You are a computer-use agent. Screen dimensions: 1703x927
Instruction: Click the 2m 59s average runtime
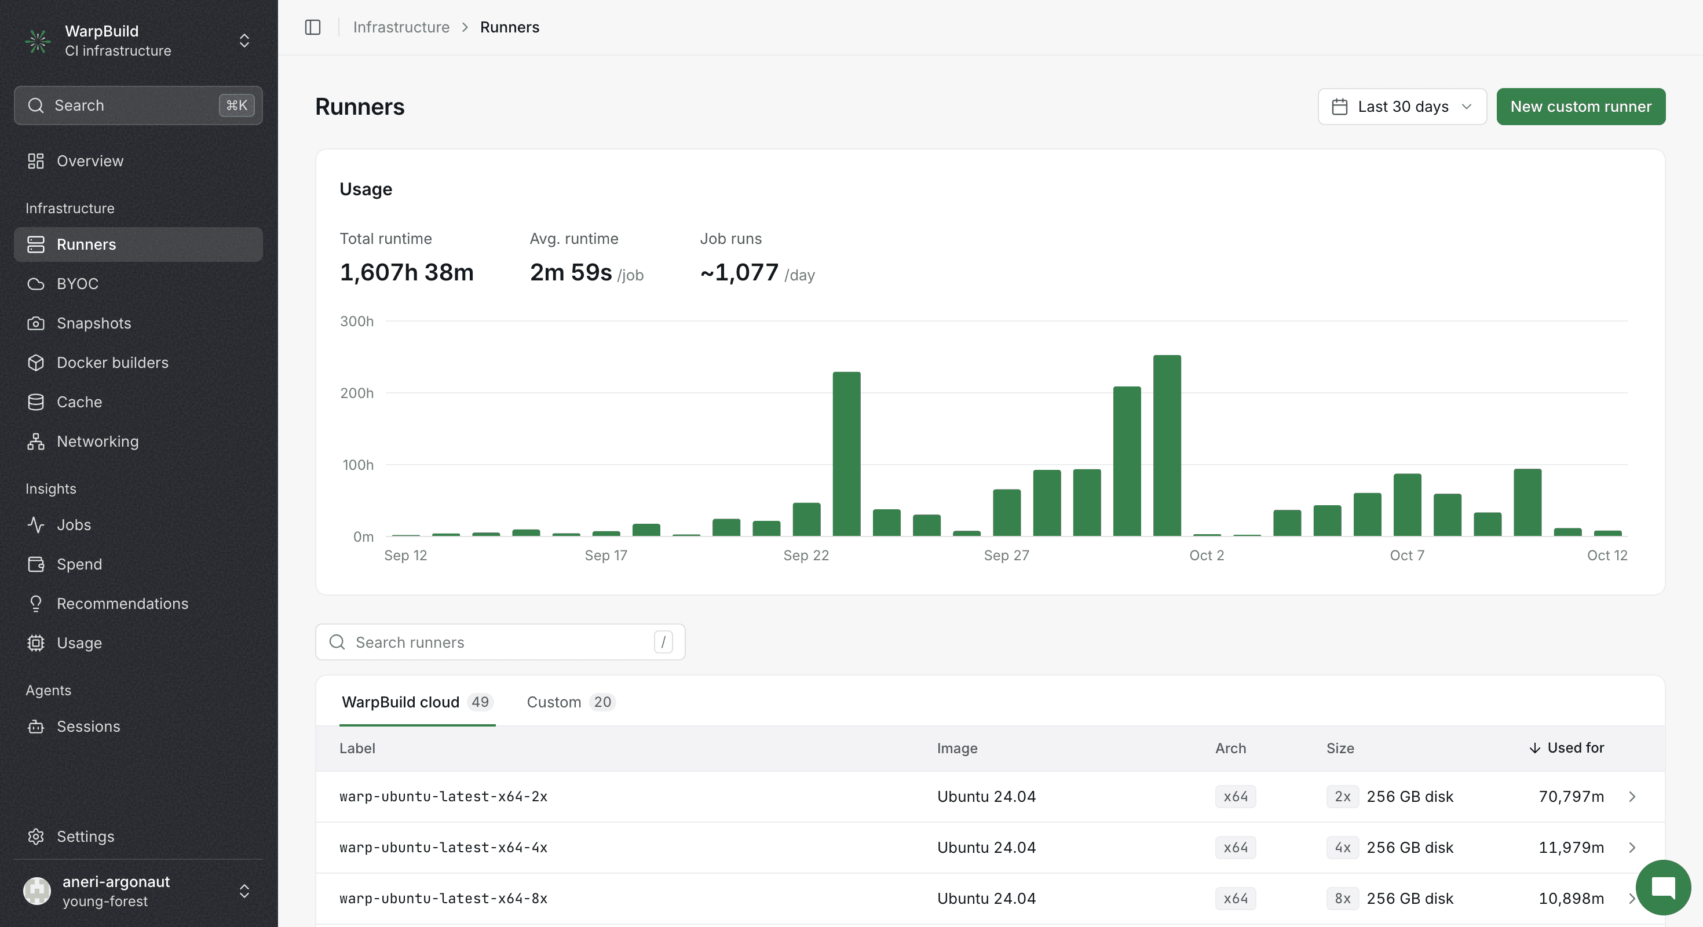click(571, 272)
